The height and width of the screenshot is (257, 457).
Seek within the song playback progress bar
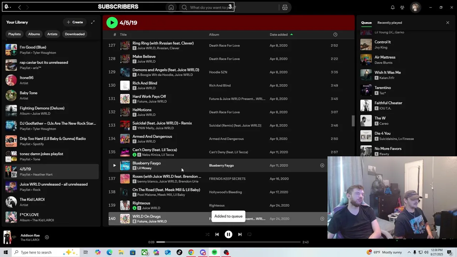pyautogui.click(x=228, y=242)
